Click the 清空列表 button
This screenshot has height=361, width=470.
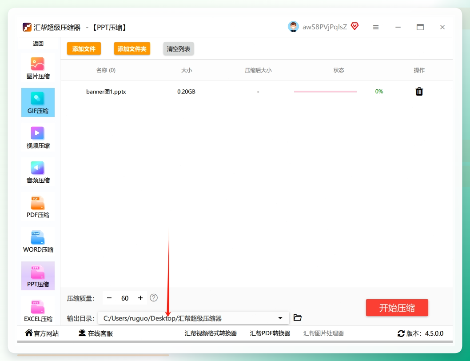pyautogui.click(x=178, y=48)
